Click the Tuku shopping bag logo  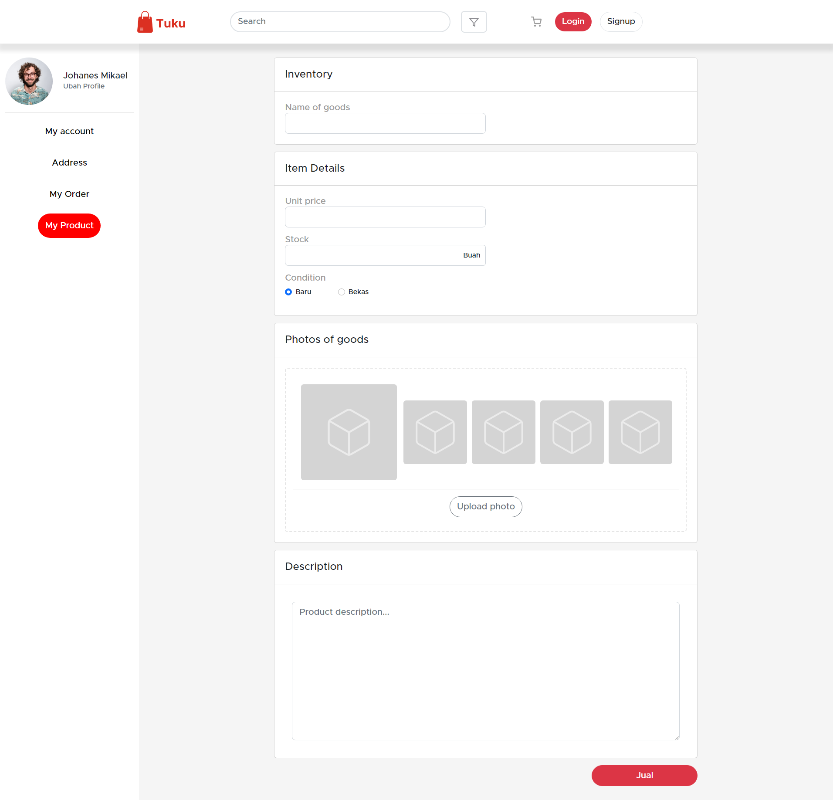(146, 21)
